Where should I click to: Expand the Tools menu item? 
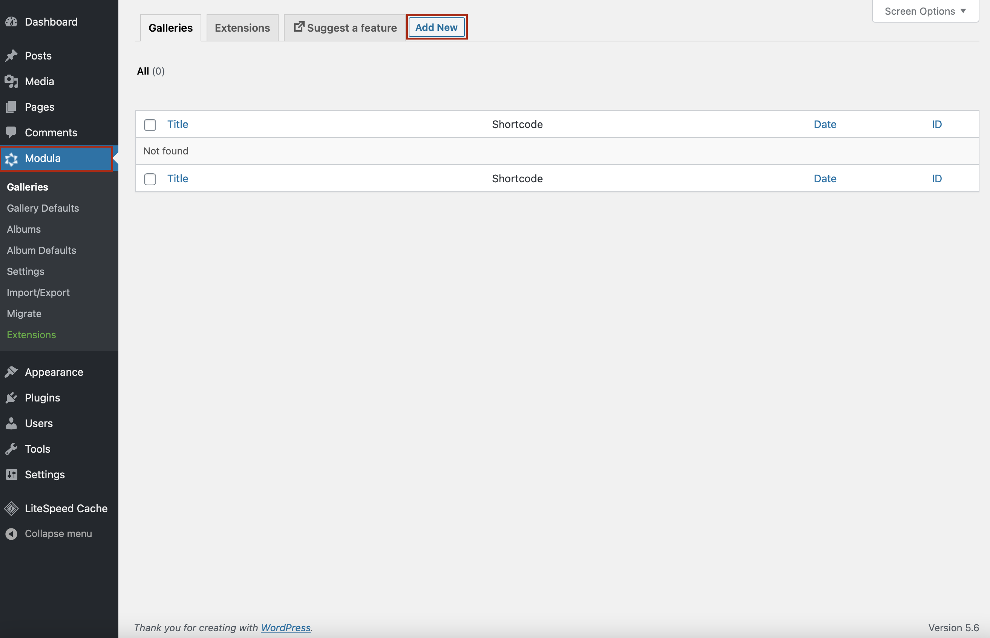pyautogui.click(x=38, y=449)
